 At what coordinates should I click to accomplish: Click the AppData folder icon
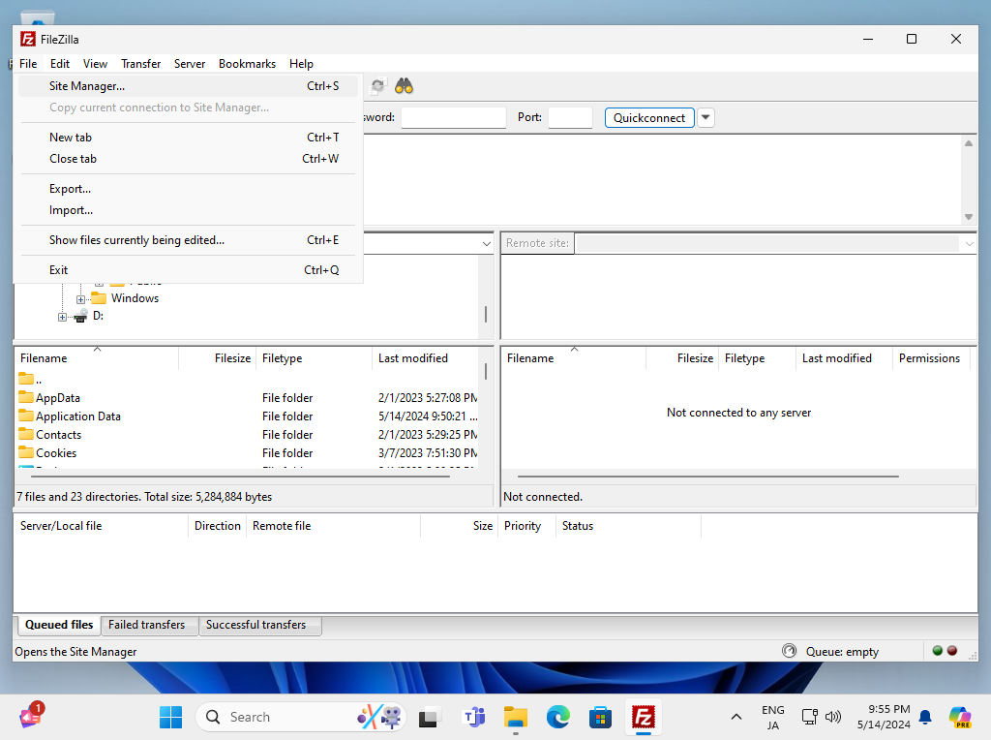coord(26,397)
